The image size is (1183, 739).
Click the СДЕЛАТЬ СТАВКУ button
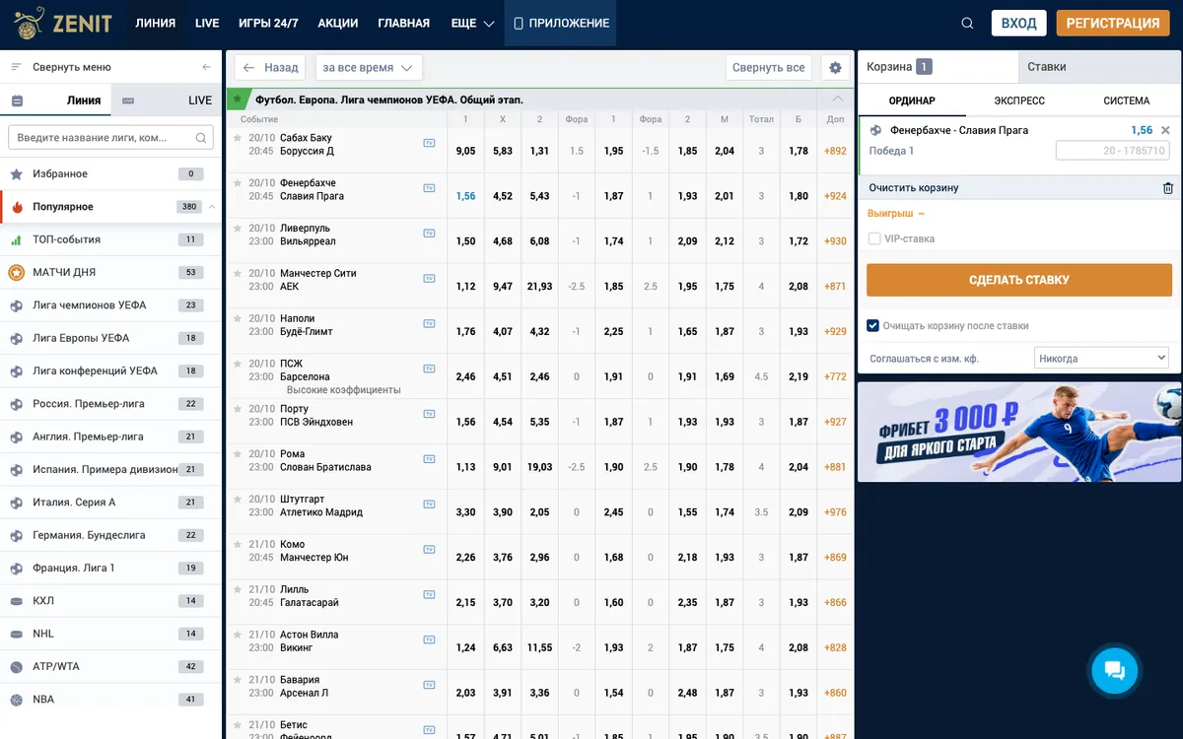point(1019,280)
